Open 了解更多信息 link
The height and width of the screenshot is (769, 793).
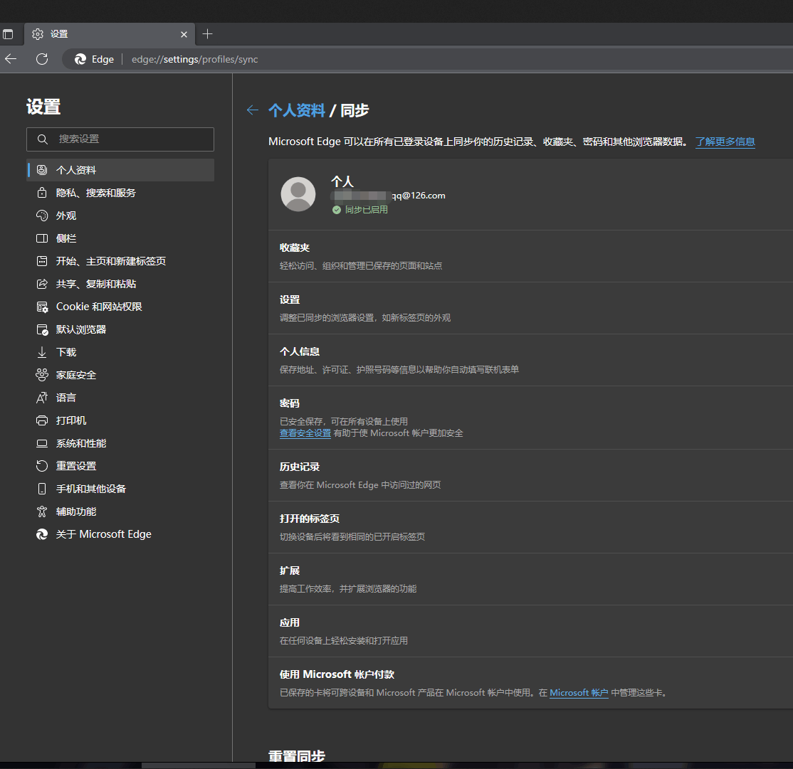[725, 142]
